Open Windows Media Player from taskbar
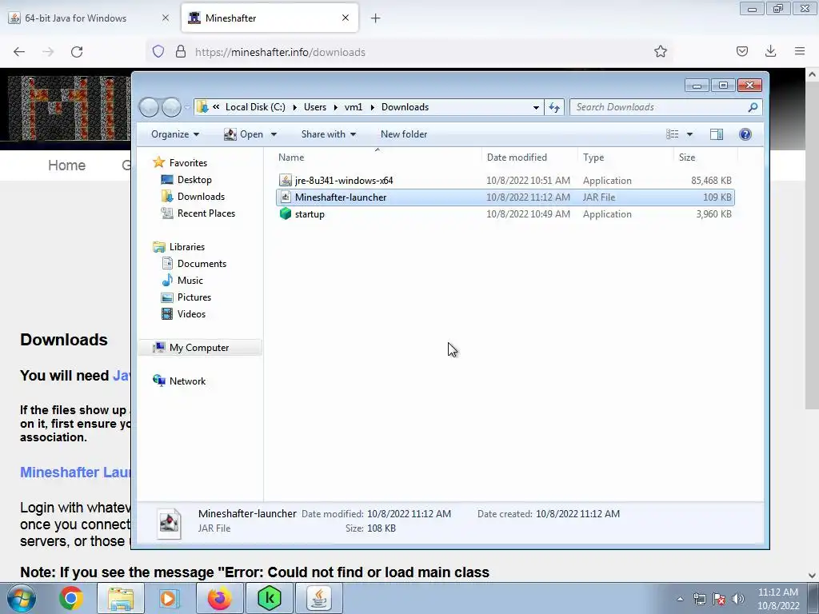 [x=168, y=598]
